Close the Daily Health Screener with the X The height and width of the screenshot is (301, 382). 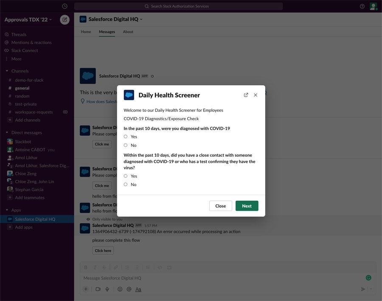[256, 95]
